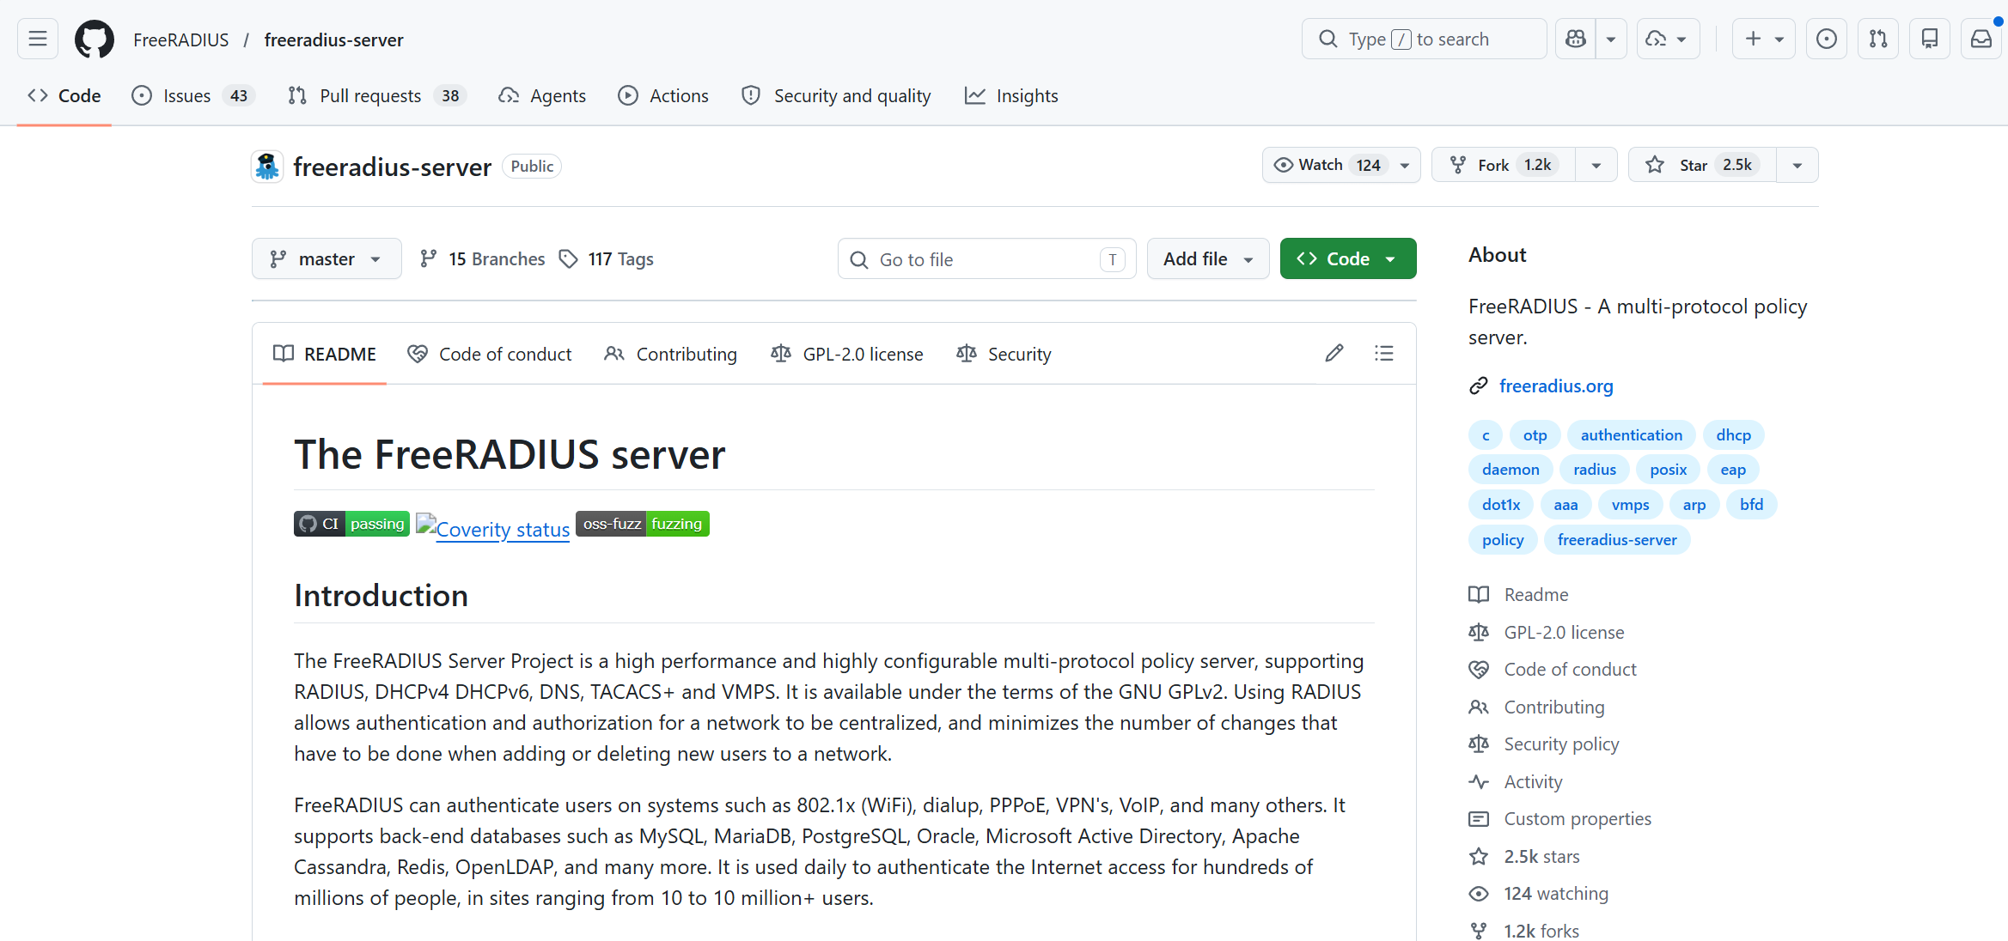Viewport: 2008px width, 941px height.
Task: Fork the freeradius-server repository
Action: click(1503, 165)
